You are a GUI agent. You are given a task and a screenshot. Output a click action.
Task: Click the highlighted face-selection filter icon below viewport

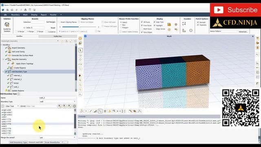(x=100, y=111)
